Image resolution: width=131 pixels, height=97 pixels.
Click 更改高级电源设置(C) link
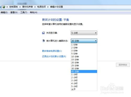pyautogui.click(x=52, y=51)
